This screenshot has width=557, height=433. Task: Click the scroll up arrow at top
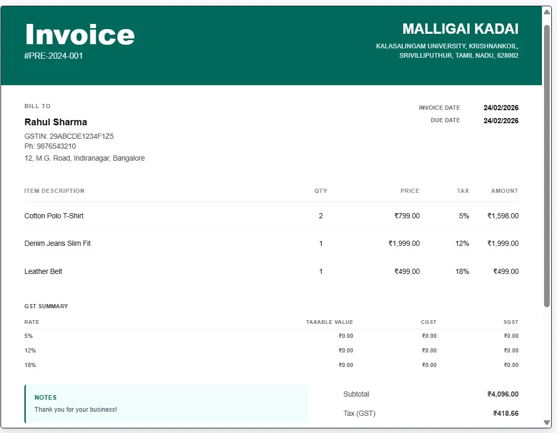[x=547, y=12]
